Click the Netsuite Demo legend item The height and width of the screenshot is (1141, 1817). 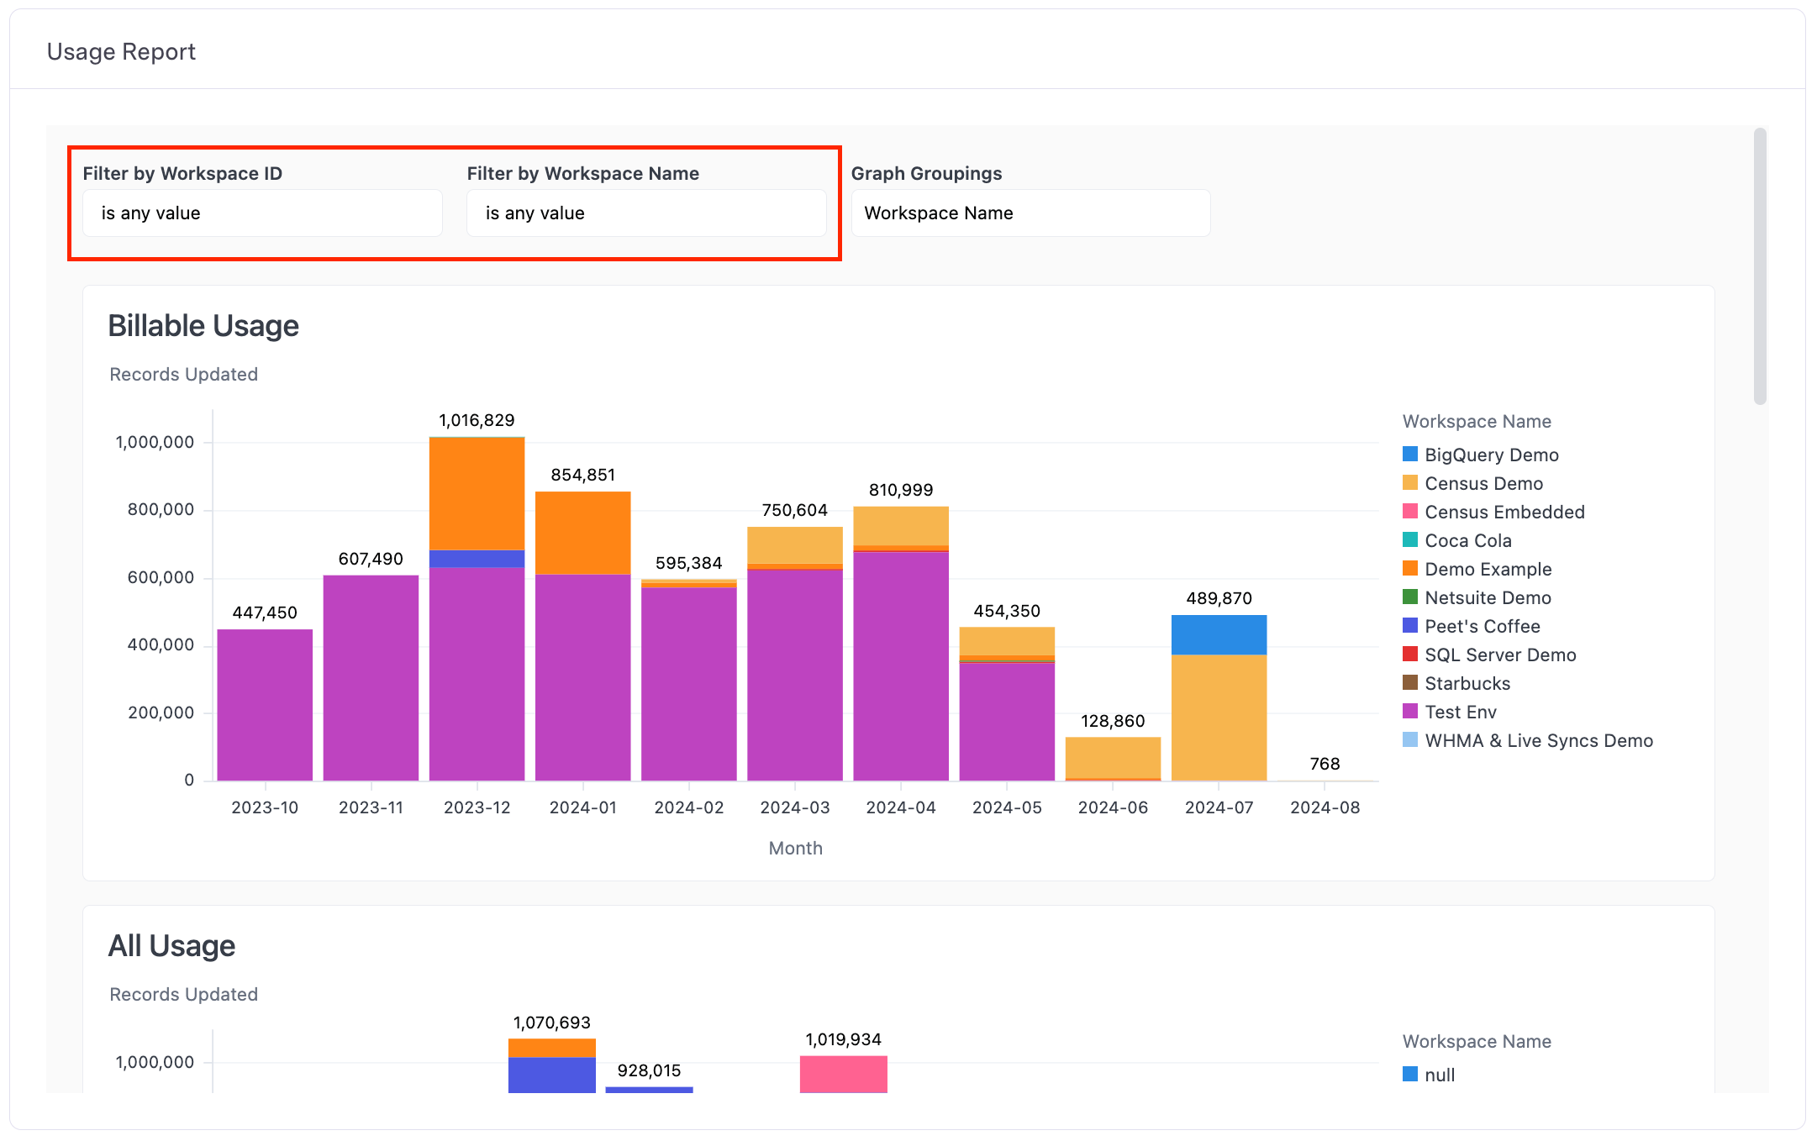pyautogui.click(x=1487, y=598)
